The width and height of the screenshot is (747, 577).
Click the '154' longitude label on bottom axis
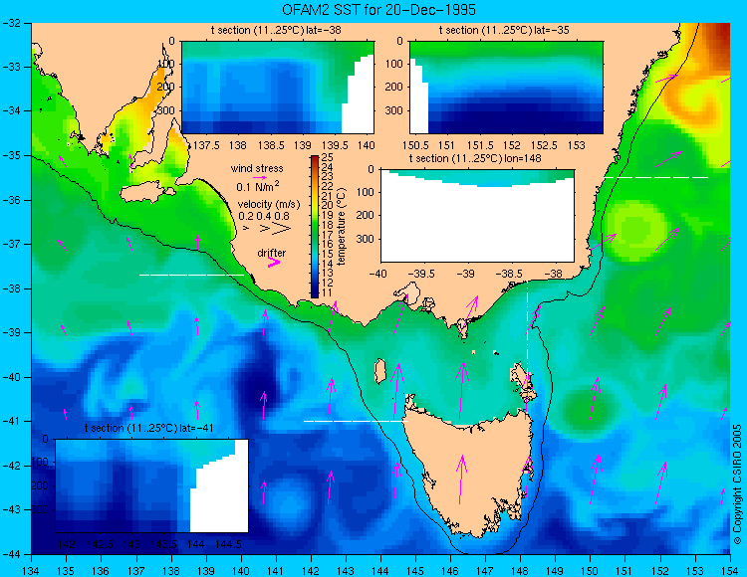click(x=729, y=571)
